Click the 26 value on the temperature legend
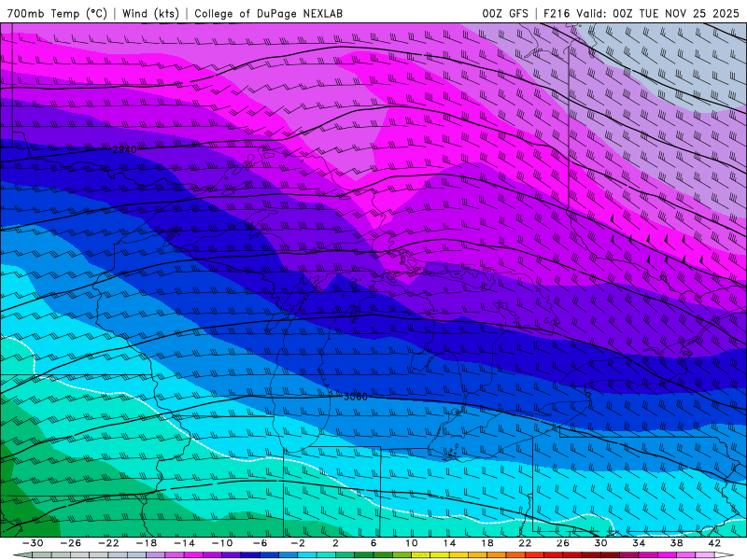This screenshot has width=747, height=560. (x=563, y=543)
